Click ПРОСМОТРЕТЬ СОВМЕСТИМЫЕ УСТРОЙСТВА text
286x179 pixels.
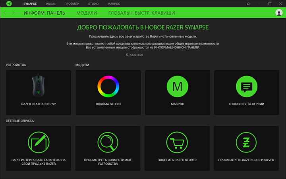coord(108,162)
